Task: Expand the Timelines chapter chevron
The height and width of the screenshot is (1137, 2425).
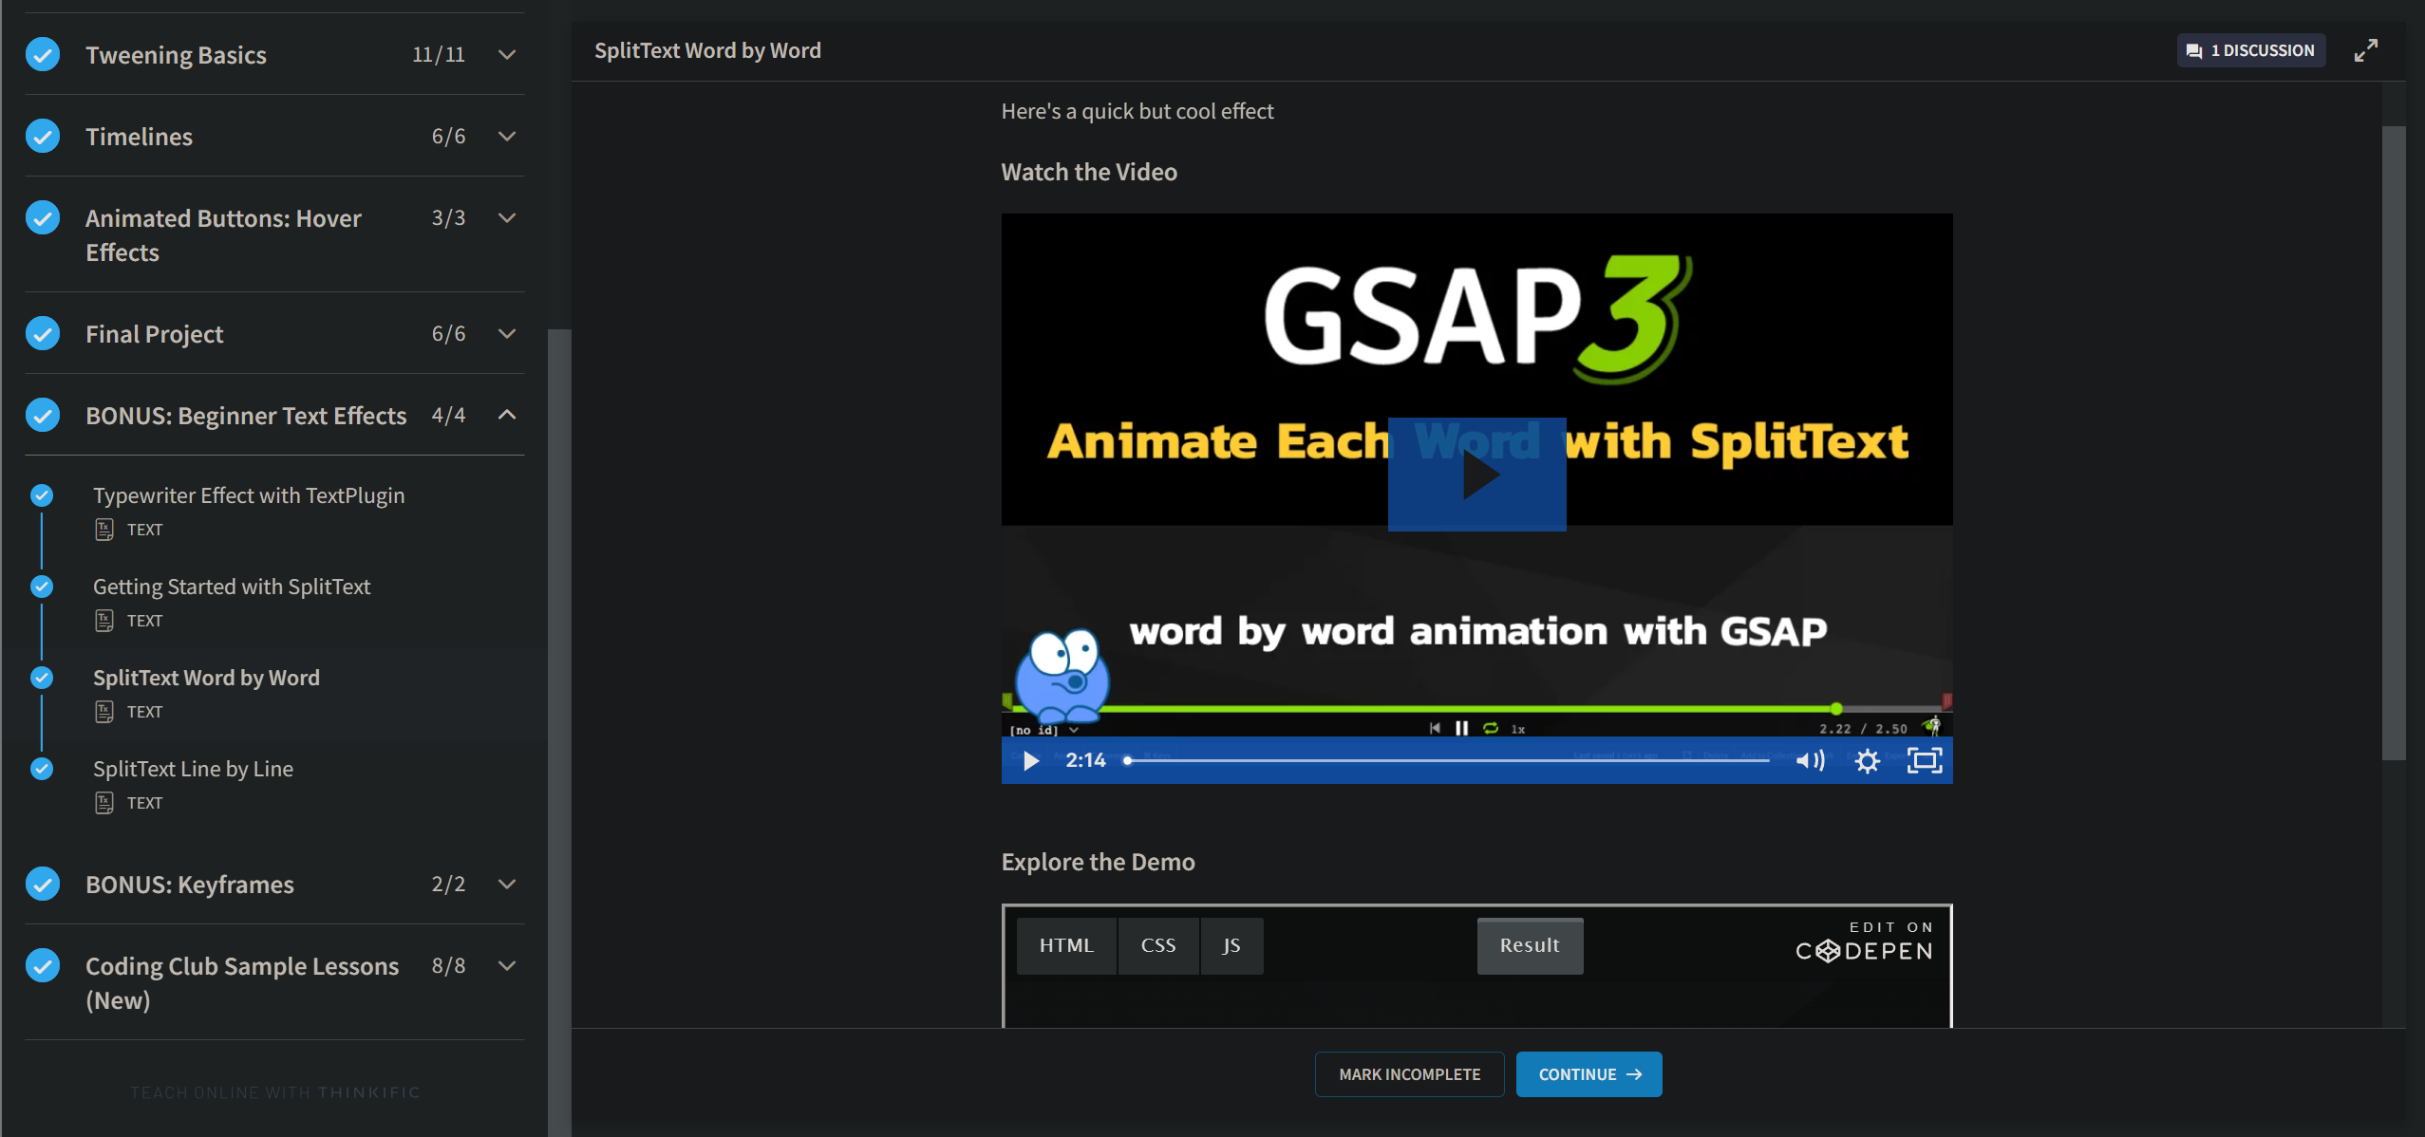Action: click(x=507, y=136)
